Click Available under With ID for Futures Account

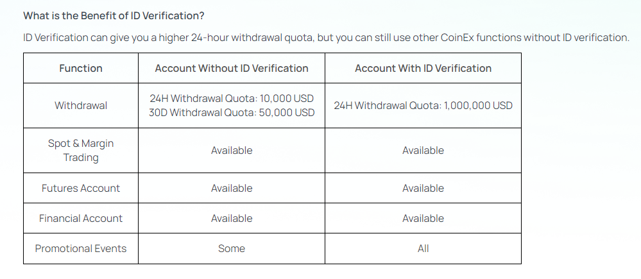pos(423,189)
